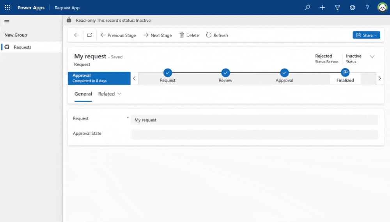The image size is (390, 222).
Task: Click the Approval State field
Action: 254,135
